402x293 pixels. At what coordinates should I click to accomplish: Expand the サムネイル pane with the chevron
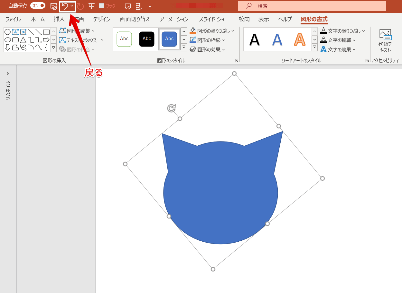coord(8,73)
